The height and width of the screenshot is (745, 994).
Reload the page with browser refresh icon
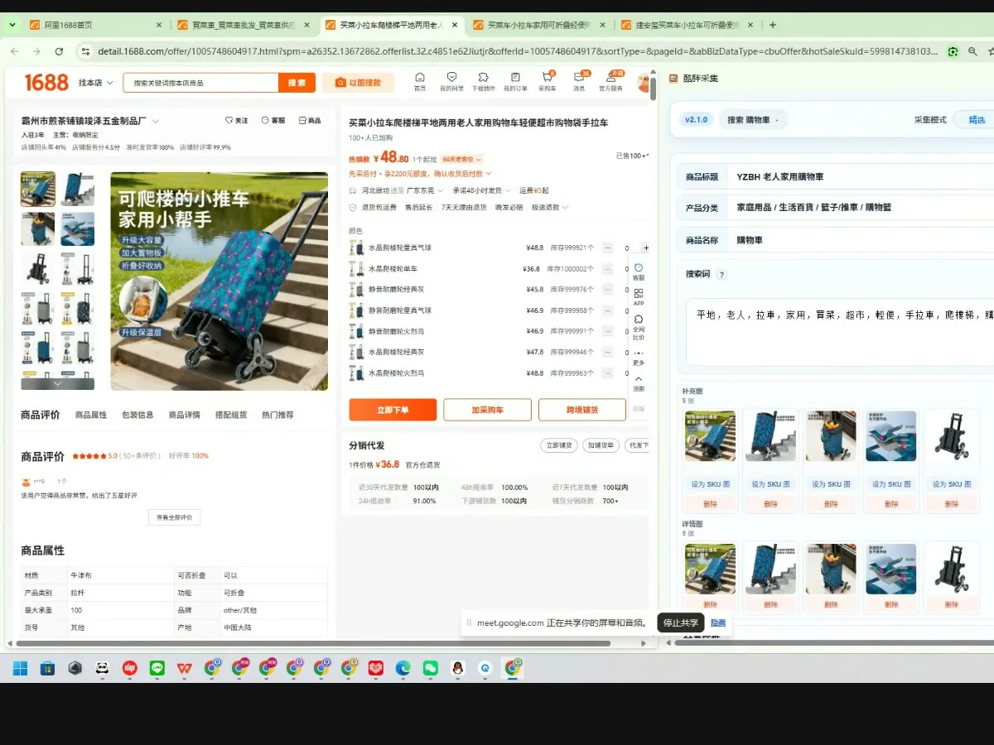point(59,51)
